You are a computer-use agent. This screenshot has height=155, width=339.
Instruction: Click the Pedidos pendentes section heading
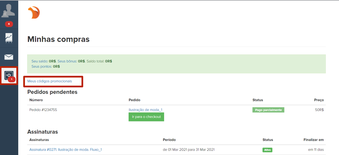(x=52, y=92)
